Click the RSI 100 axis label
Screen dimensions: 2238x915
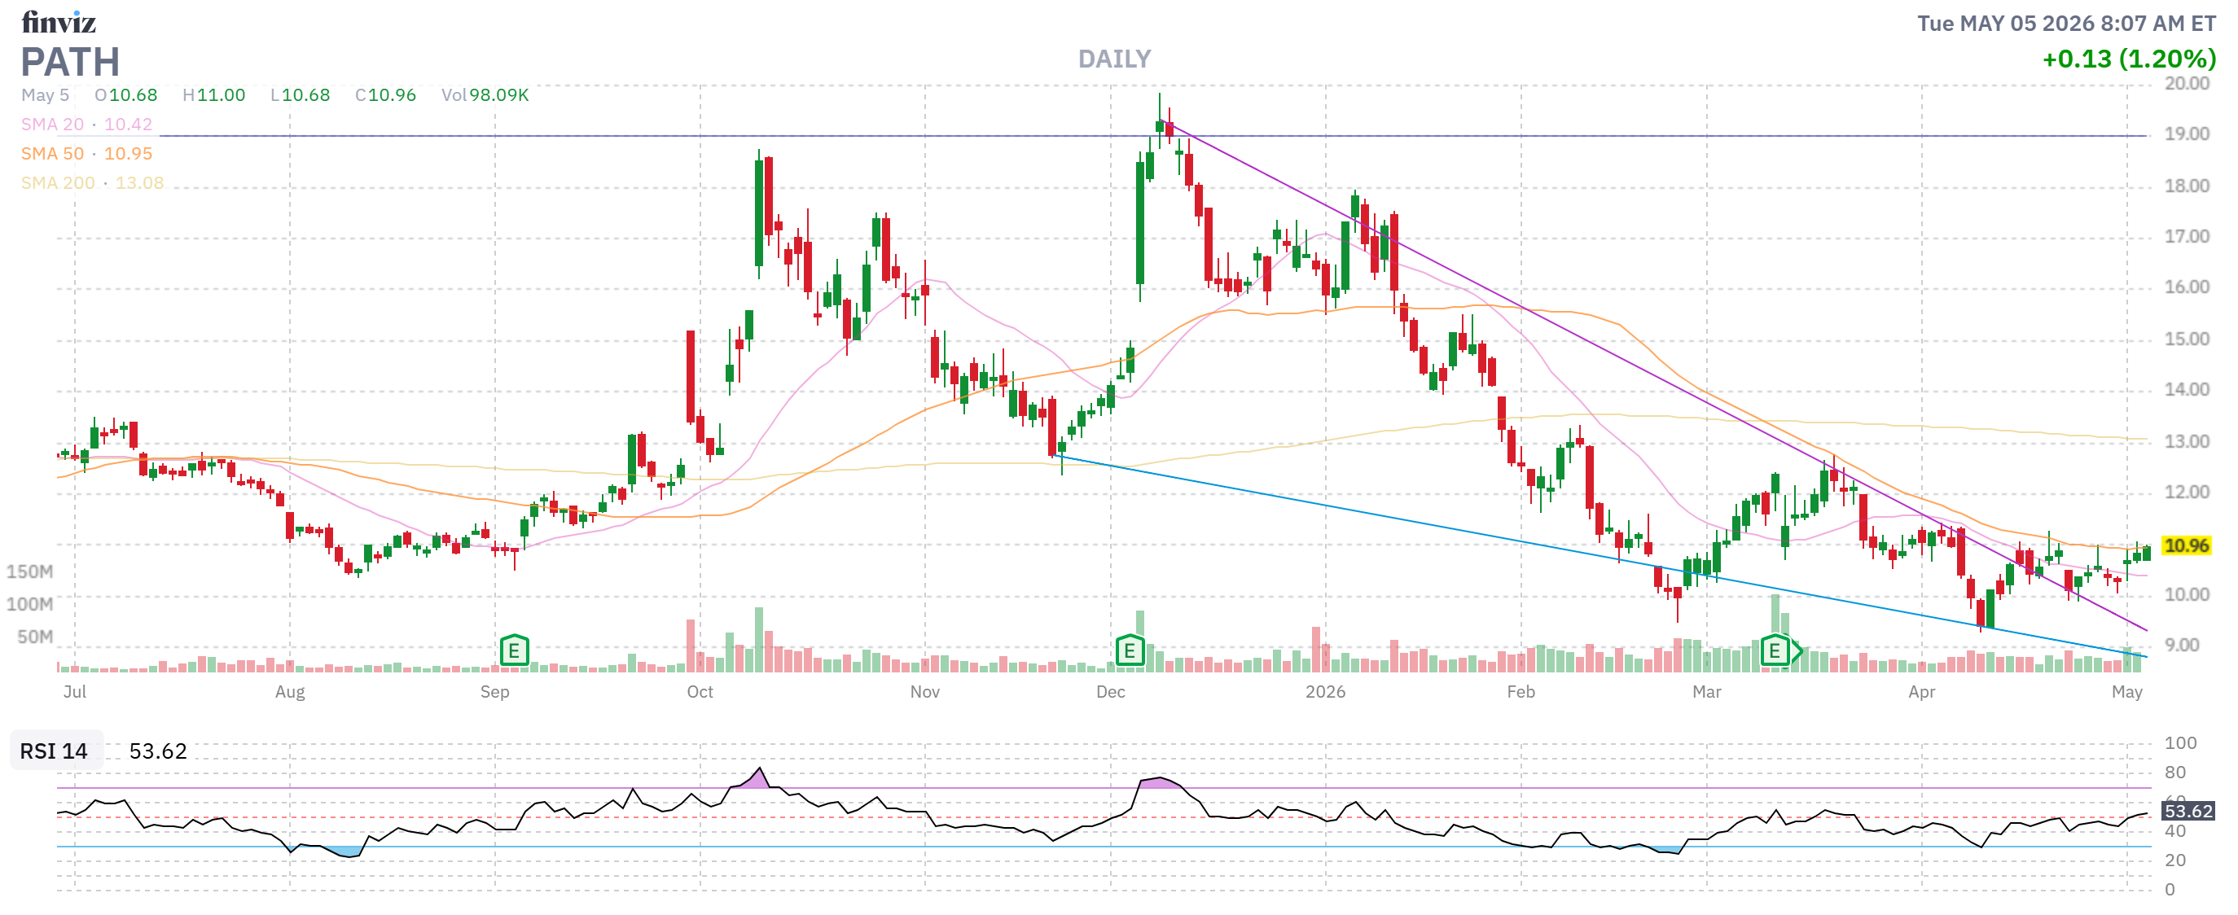coord(2181,743)
